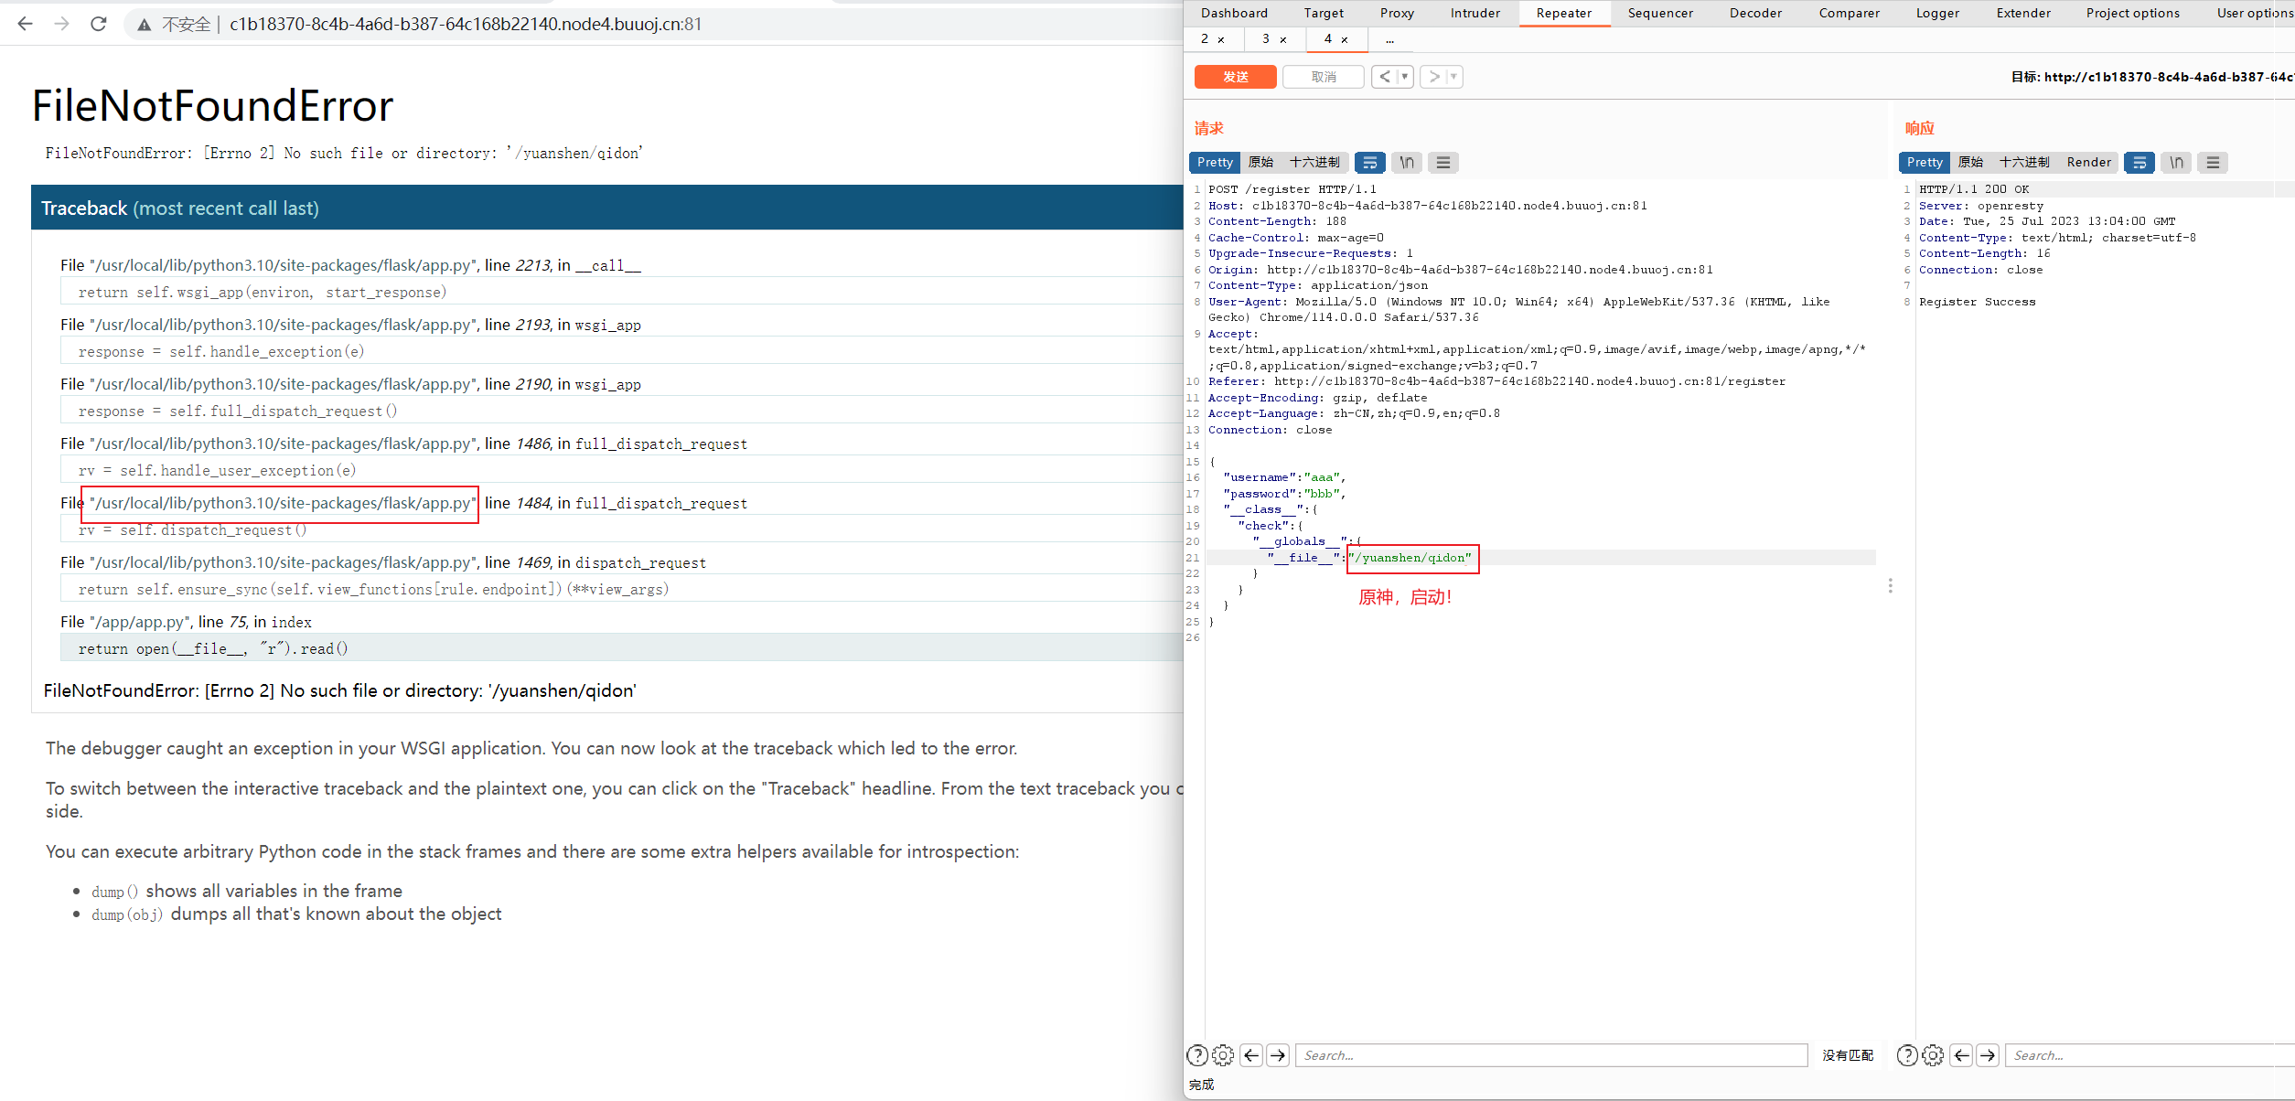Go to next request in history
The height and width of the screenshot is (1101, 2295).
pos(1433,77)
